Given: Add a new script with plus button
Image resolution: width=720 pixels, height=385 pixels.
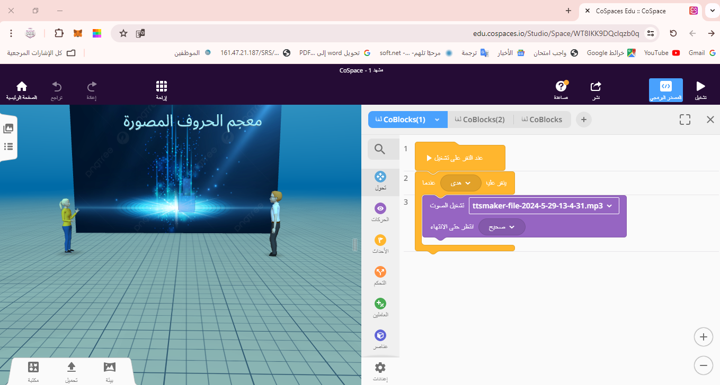Looking at the screenshot, I should (583, 120).
